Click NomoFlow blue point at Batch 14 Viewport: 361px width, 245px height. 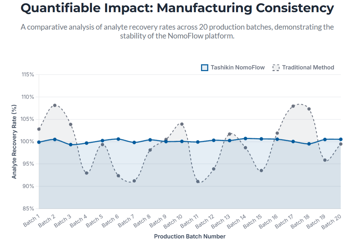pos(245,138)
